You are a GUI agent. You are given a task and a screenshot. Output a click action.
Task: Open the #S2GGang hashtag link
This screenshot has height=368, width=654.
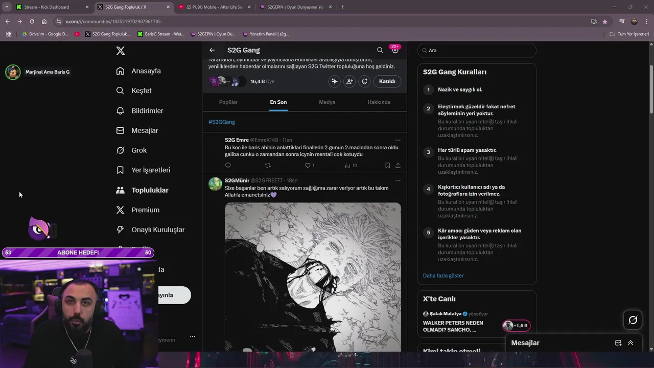222,122
